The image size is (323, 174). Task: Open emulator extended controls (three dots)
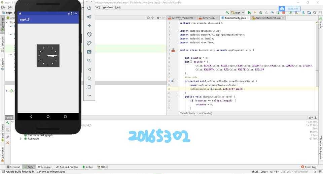pos(89,96)
